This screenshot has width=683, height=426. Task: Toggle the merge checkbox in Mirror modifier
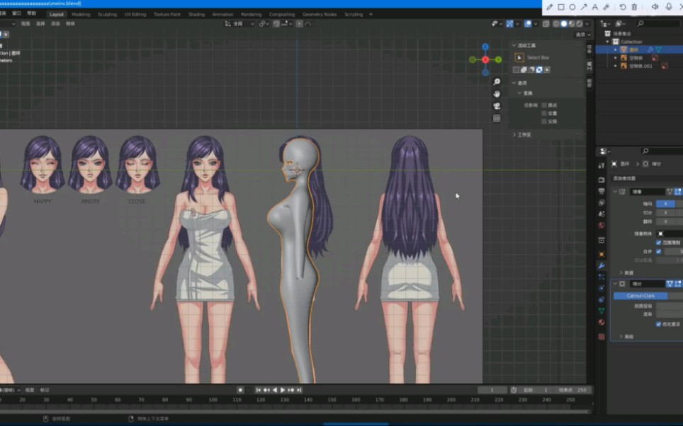click(x=659, y=251)
